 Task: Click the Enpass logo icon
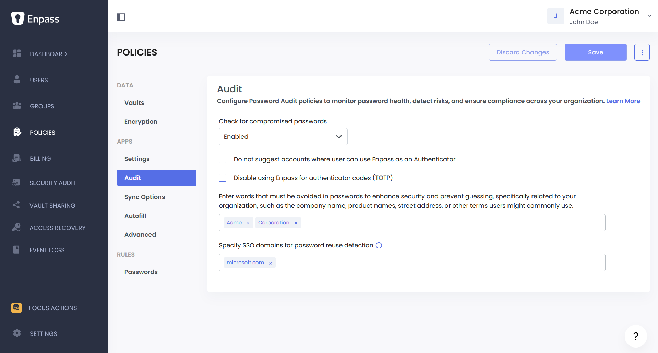click(17, 19)
